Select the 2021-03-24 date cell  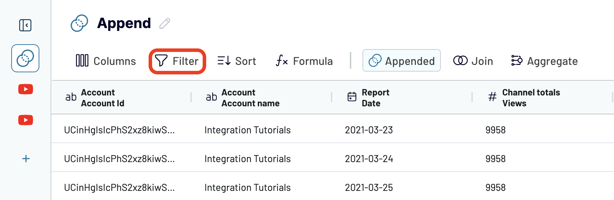coord(369,159)
